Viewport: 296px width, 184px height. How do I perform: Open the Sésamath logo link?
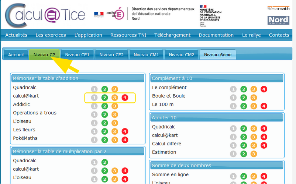278,8
